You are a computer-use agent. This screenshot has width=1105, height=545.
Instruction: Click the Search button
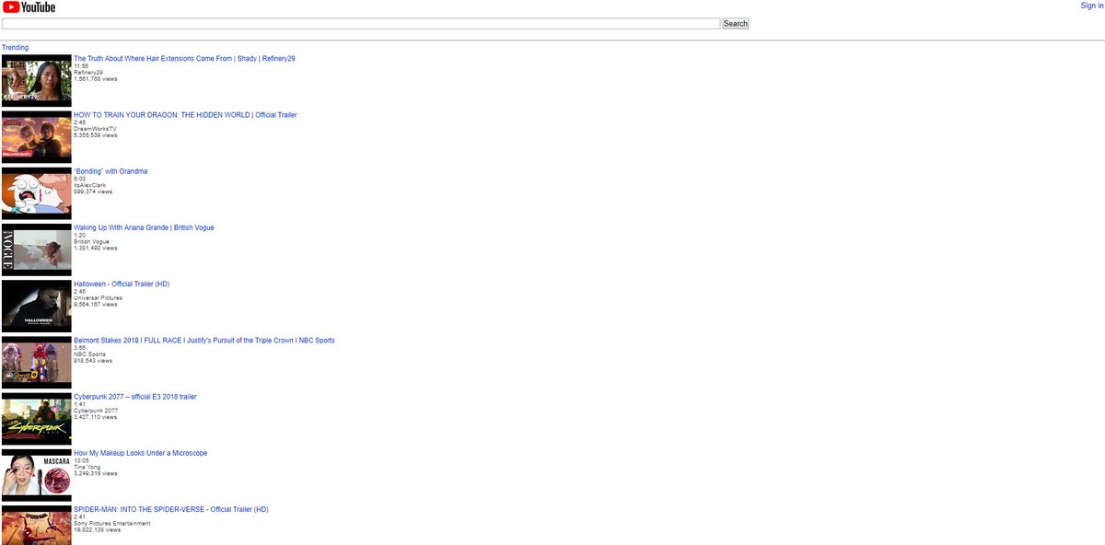[736, 23]
